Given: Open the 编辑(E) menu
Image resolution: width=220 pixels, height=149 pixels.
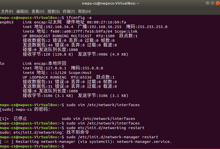Looking at the screenshot, I should (x=22, y=11).
